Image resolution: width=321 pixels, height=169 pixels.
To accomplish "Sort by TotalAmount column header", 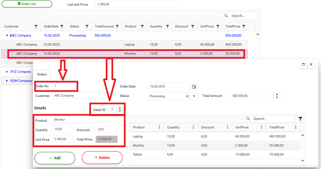I will tap(104, 26).
